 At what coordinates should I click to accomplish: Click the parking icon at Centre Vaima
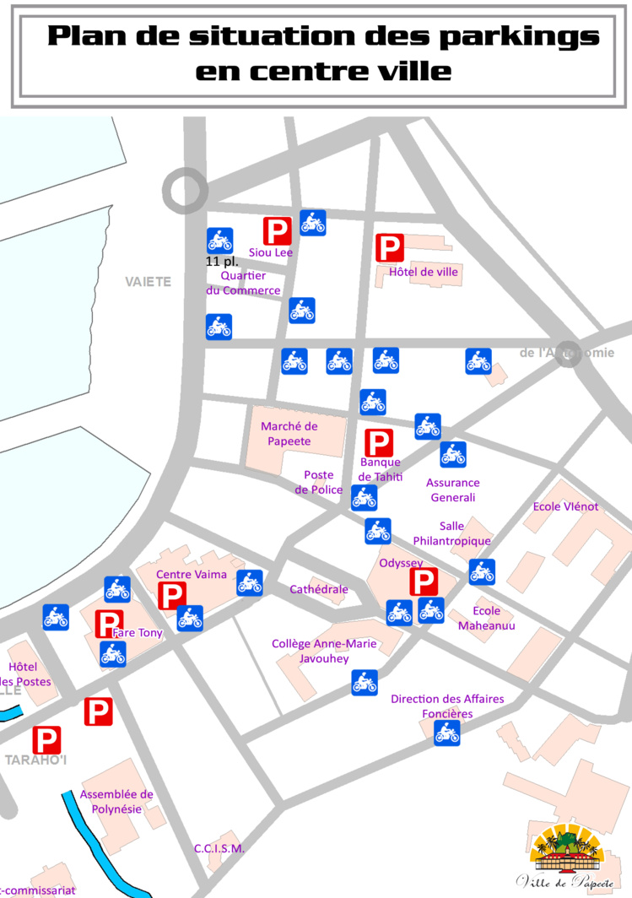(172, 596)
